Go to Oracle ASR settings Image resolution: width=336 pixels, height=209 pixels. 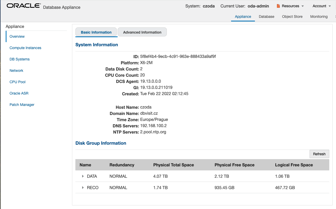19,93
